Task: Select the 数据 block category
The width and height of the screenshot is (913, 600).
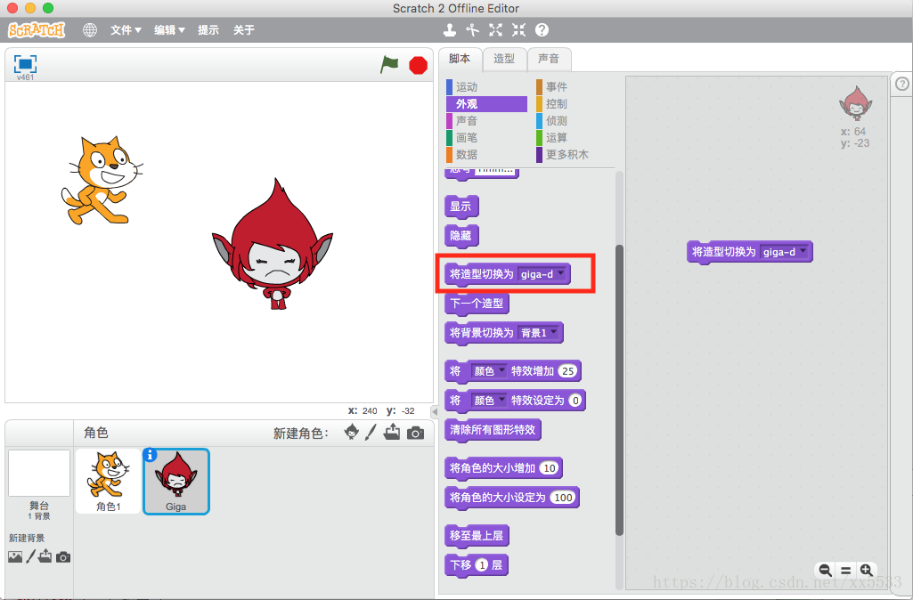Action: click(x=486, y=154)
